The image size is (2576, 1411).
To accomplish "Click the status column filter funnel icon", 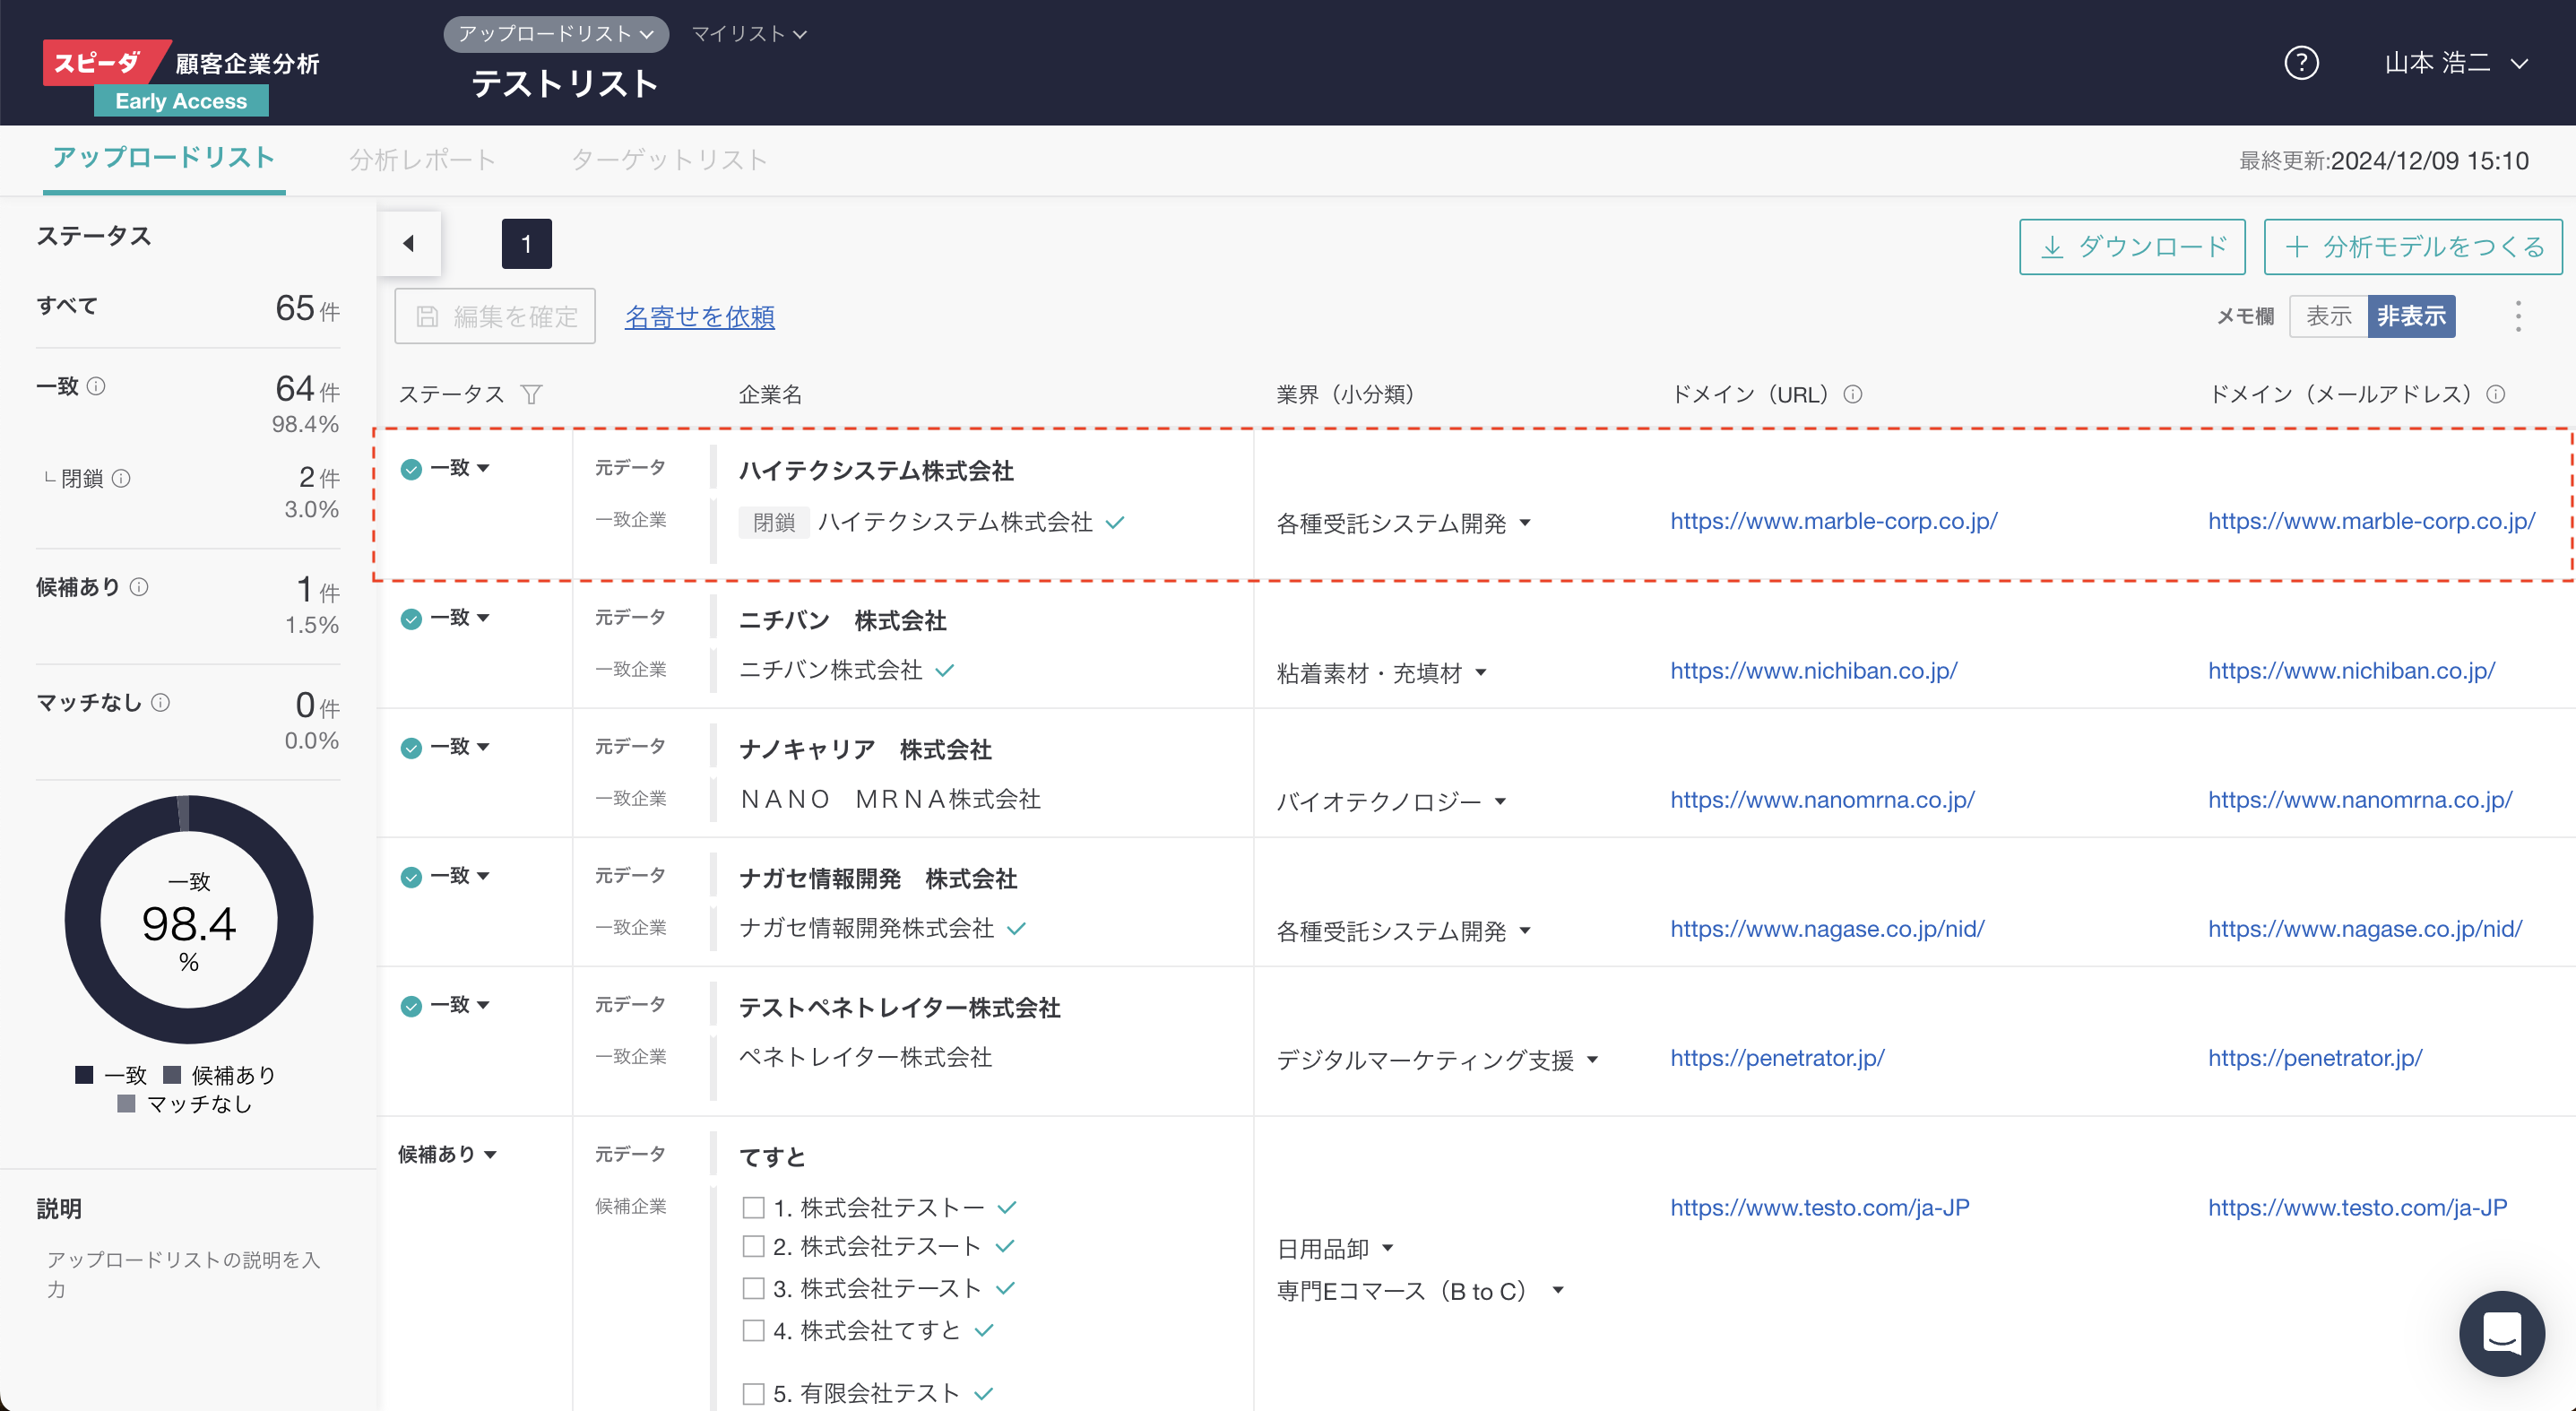I will pyautogui.click(x=531, y=395).
